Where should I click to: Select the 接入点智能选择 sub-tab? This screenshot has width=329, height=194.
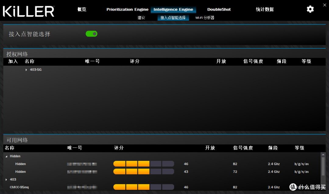click(173, 18)
